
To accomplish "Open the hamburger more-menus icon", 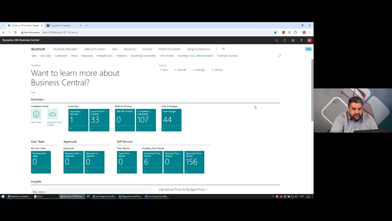I will pyautogui.click(x=223, y=49).
